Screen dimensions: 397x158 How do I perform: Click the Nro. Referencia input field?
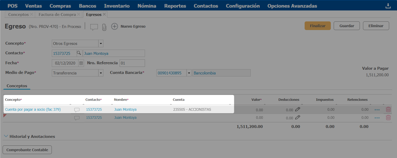pos(132,63)
